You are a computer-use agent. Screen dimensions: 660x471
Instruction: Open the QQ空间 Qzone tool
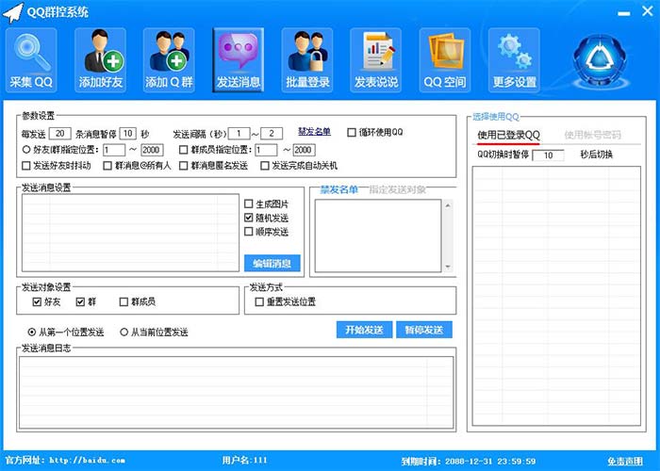click(444, 60)
